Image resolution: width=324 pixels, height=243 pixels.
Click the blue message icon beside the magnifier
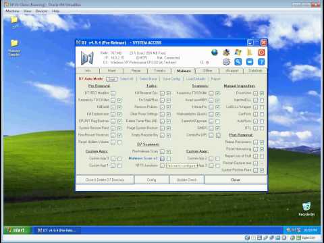coord(250,61)
